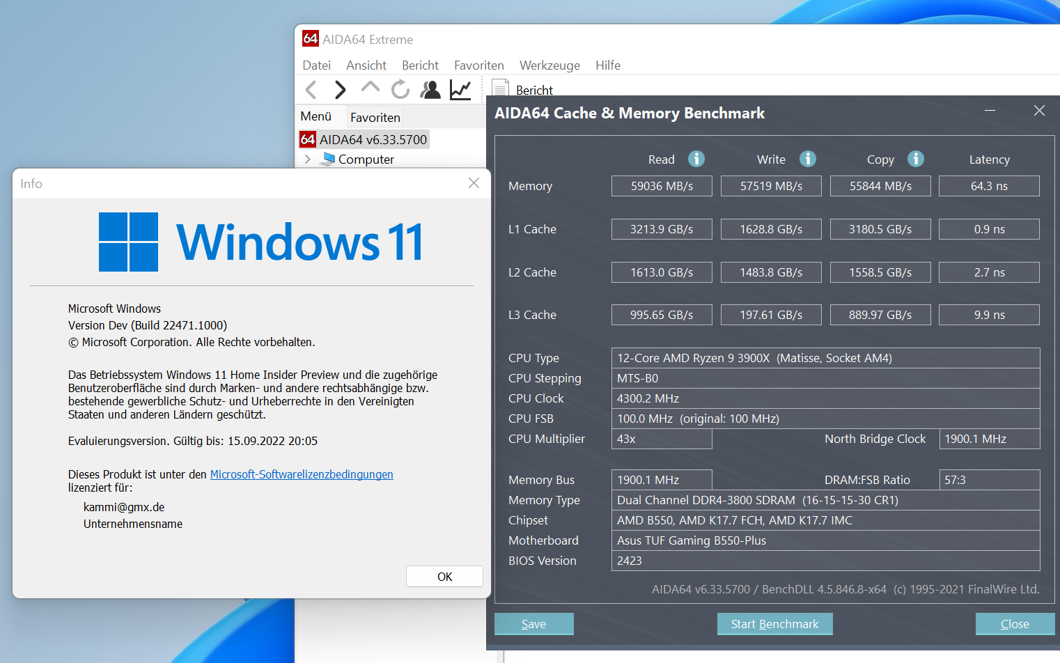The width and height of the screenshot is (1060, 663).
Task: Switch to the Menü tab
Action: 316,116
